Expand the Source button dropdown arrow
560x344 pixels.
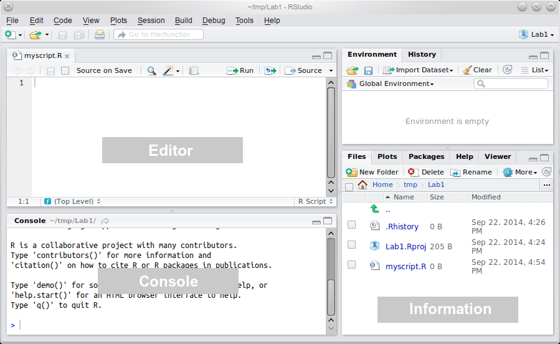pyautogui.click(x=331, y=70)
